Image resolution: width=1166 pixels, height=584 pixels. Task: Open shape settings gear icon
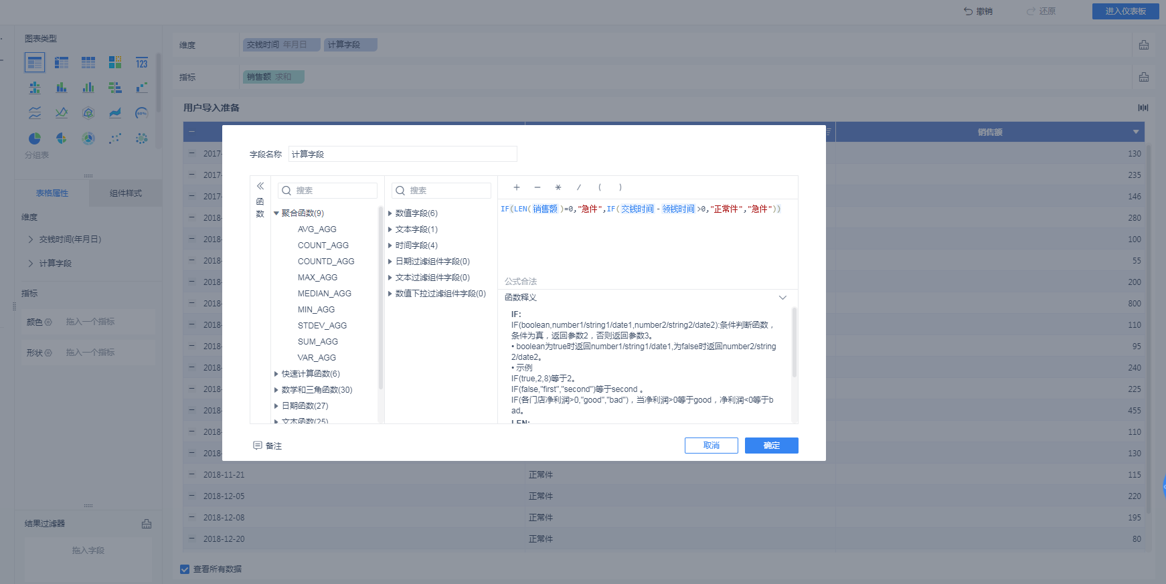(48, 353)
